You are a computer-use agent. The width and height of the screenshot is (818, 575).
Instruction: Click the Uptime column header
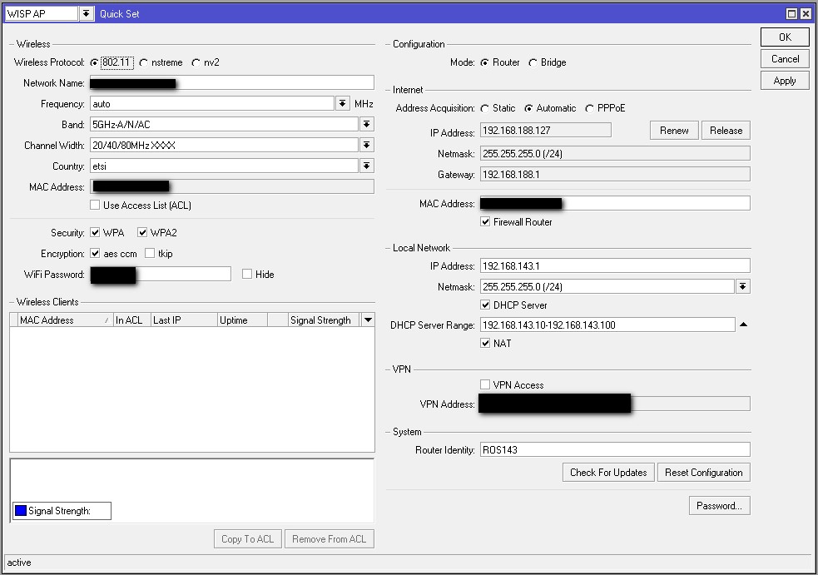point(242,320)
